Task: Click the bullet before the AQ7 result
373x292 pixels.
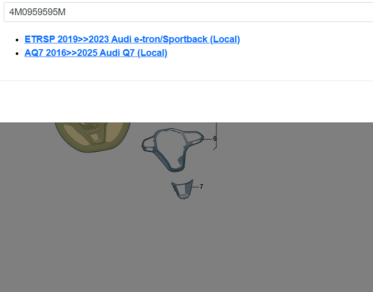Action: click(x=17, y=53)
